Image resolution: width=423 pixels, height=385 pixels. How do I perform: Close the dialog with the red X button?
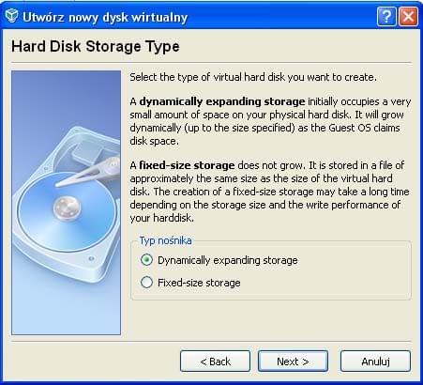(408, 16)
